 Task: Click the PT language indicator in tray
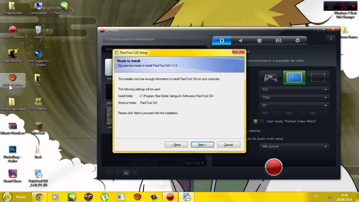coord(316,197)
